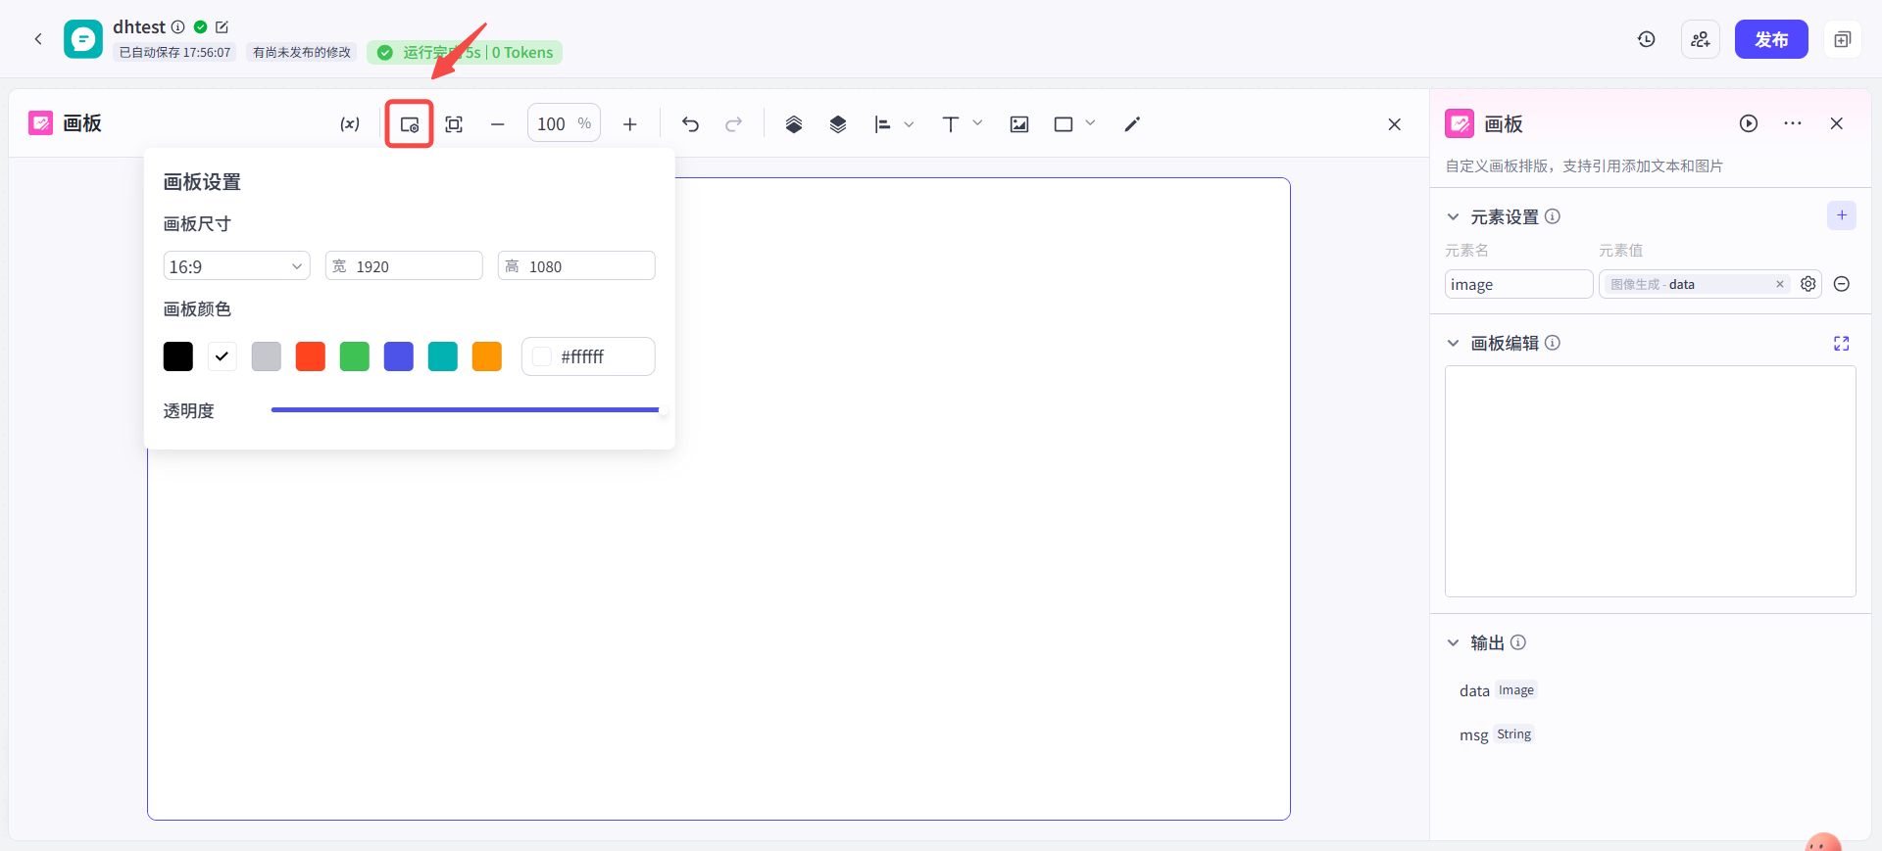The height and width of the screenshot is (851, 1882).
Task: Open element settings gear icon
Action: click(x=1808, y=284)
